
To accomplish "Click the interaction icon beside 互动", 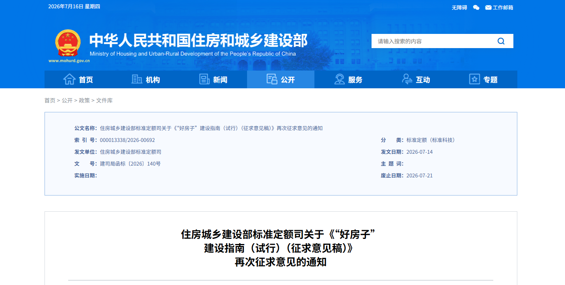I will pos(407,79).
